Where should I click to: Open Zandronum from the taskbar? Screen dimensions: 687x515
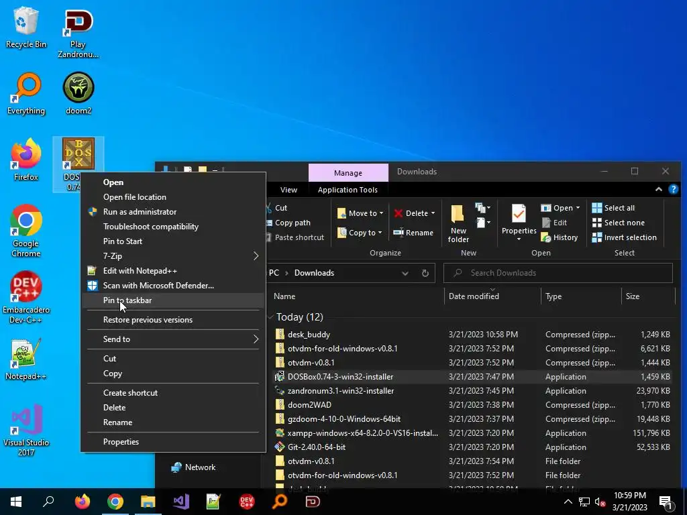click(313, 502)
